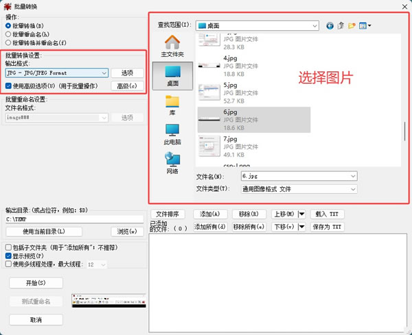
Task: Select batch rename (批量重命名) radio option
Action: [x=27, y=34]
